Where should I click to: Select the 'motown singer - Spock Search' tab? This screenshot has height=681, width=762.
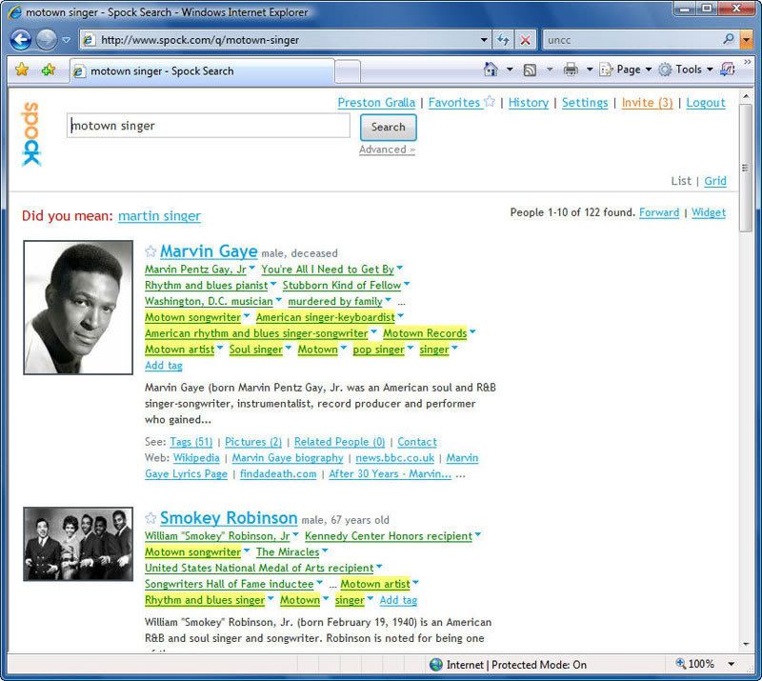pos(202,71)
